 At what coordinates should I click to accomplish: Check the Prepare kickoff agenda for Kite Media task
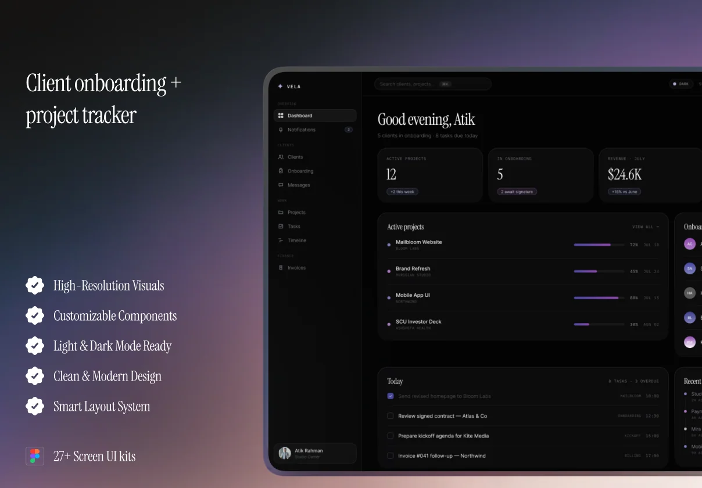tap(391, 436)
